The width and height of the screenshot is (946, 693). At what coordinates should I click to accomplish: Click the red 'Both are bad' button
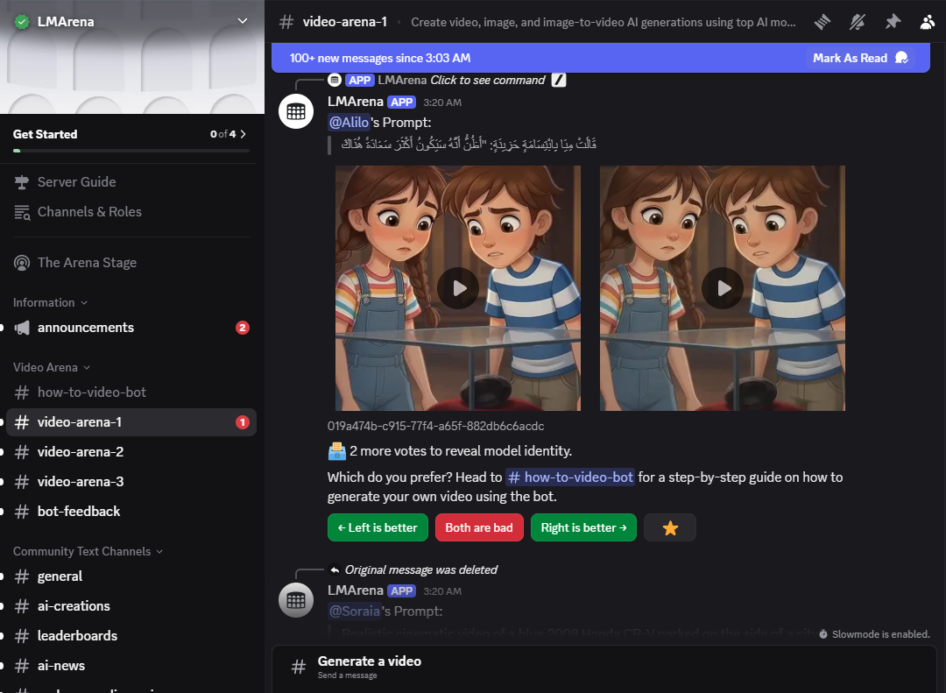tap(479, 527)
